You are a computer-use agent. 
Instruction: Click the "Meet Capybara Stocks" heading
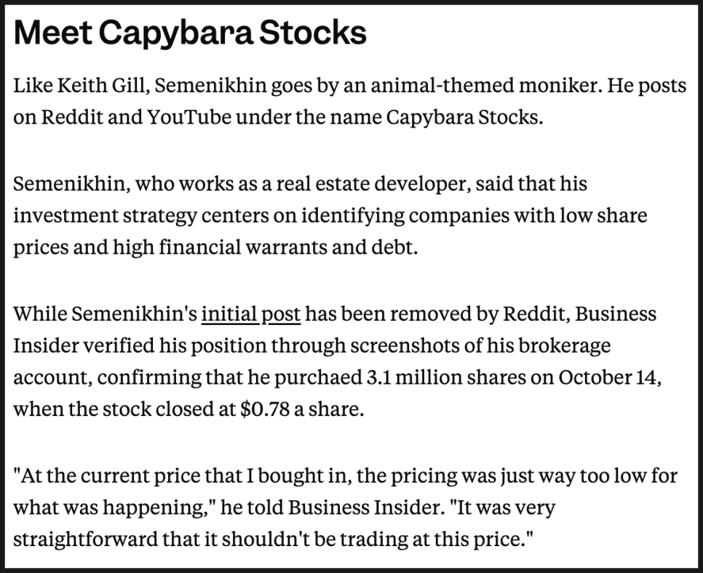[x=190, y=33]
